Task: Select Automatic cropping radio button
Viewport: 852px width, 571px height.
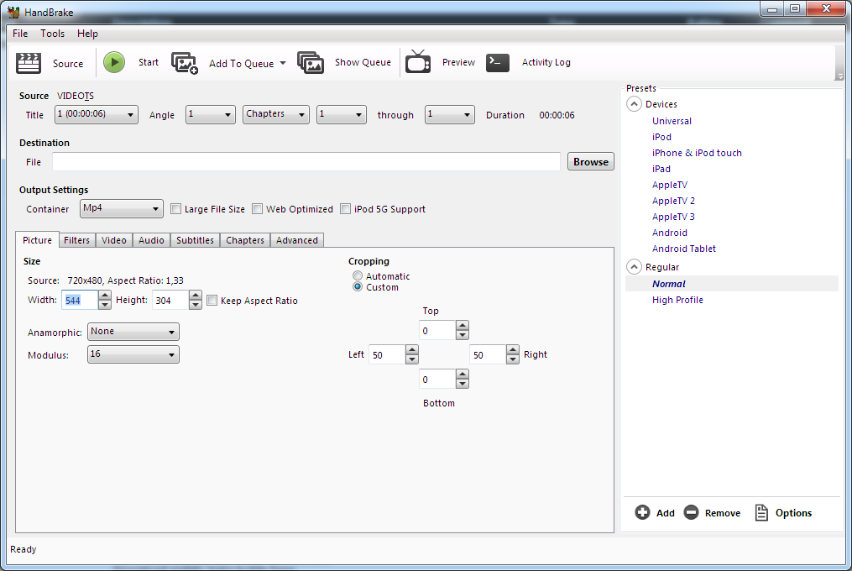Action: coord(357,275)
